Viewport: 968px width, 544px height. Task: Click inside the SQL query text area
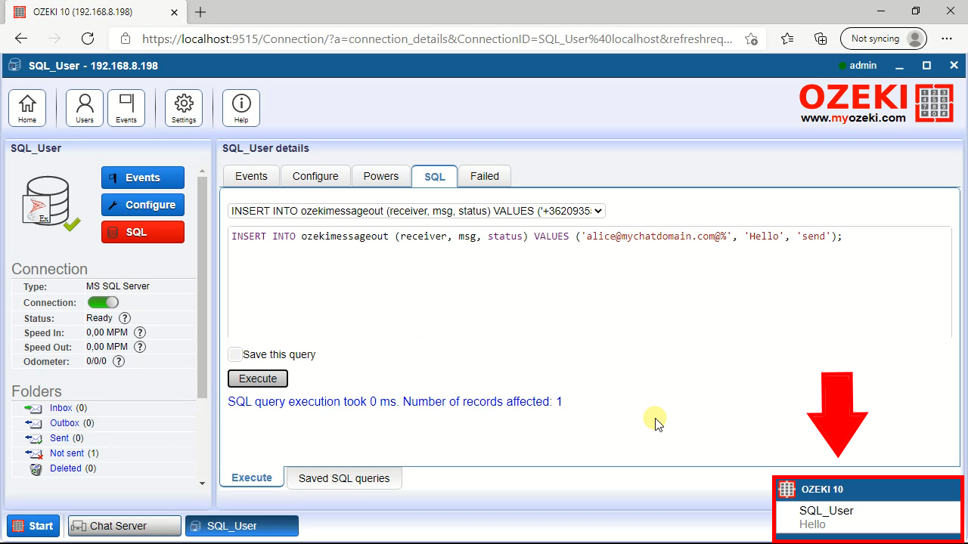click(589, 287)
